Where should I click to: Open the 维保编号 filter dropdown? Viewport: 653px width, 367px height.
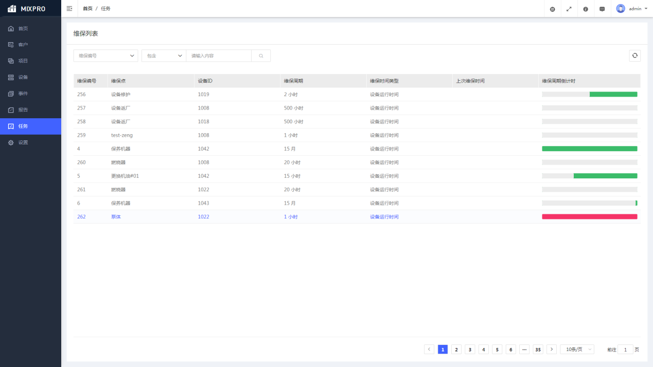pos(105,56)
